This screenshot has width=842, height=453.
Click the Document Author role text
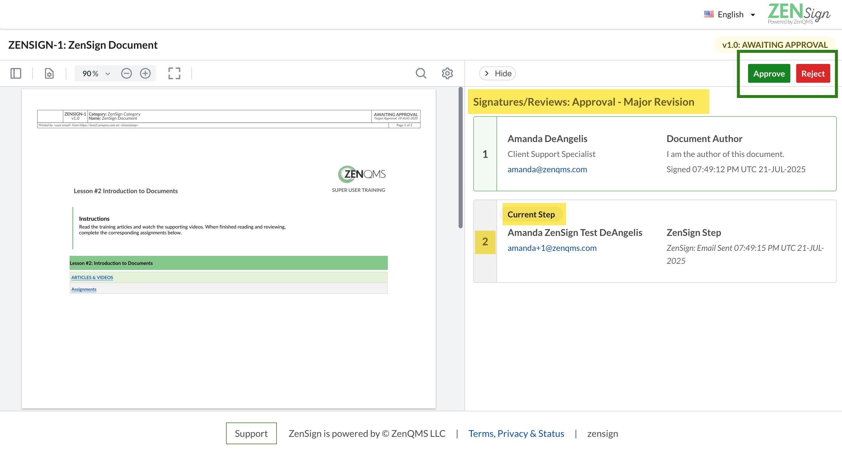(704, 138)
